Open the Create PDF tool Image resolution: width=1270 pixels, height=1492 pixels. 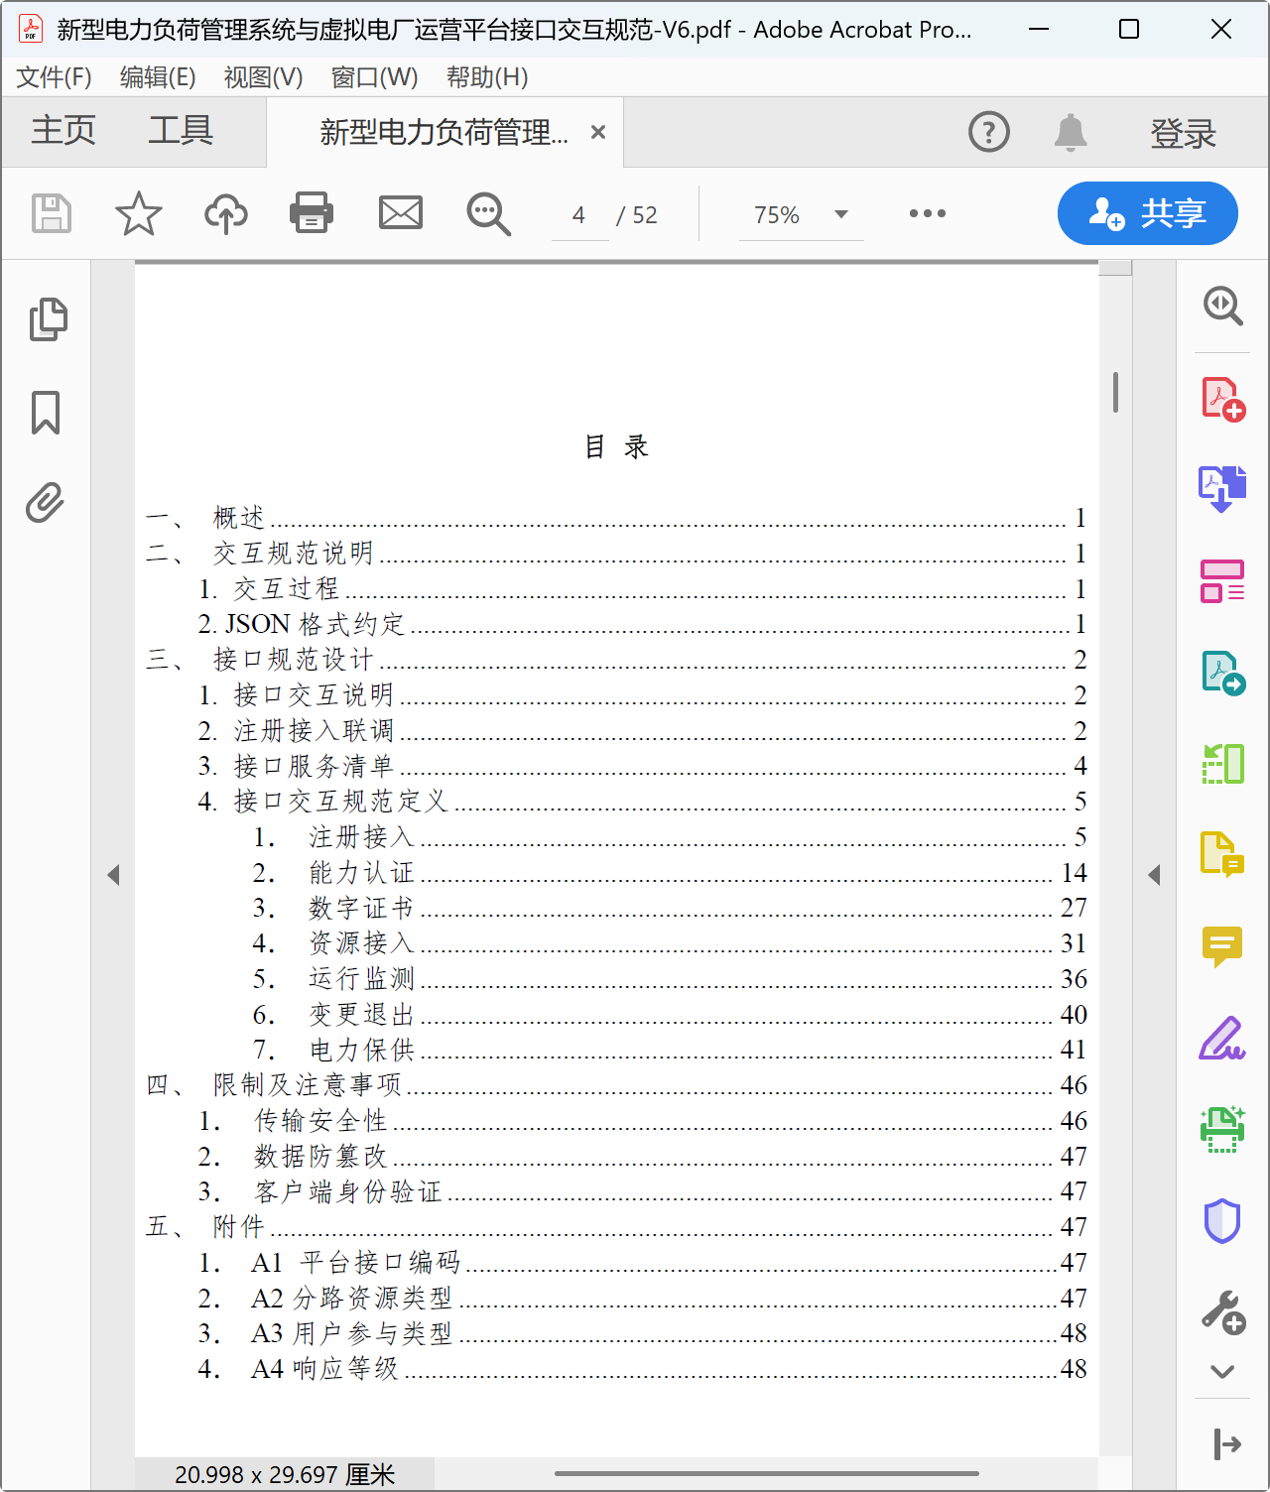[x=1222, y=400]
